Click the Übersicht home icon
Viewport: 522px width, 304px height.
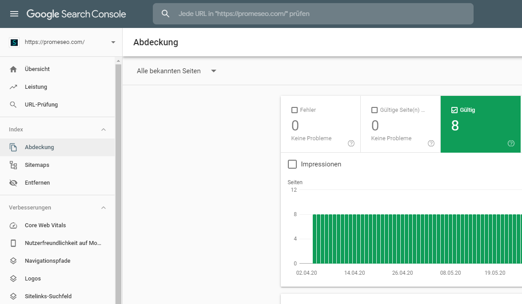13,69
